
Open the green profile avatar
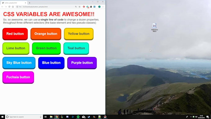point(99,7)
